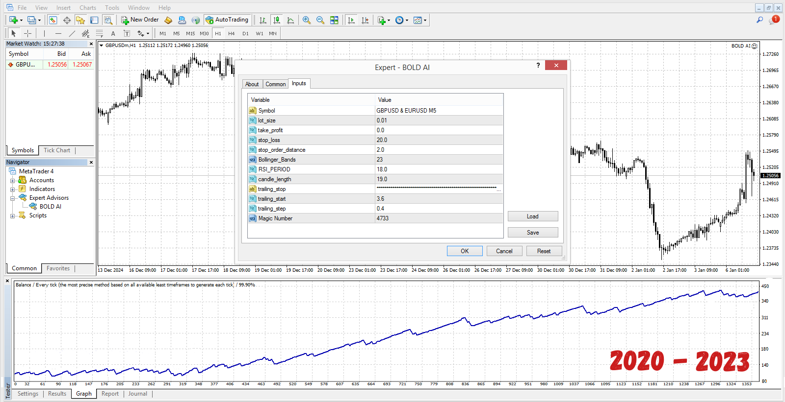Open the Tick Chart tab
Image resolution: width=785 pixels, height=402 pixels.
pyautogui.click(x=57, y=150)
